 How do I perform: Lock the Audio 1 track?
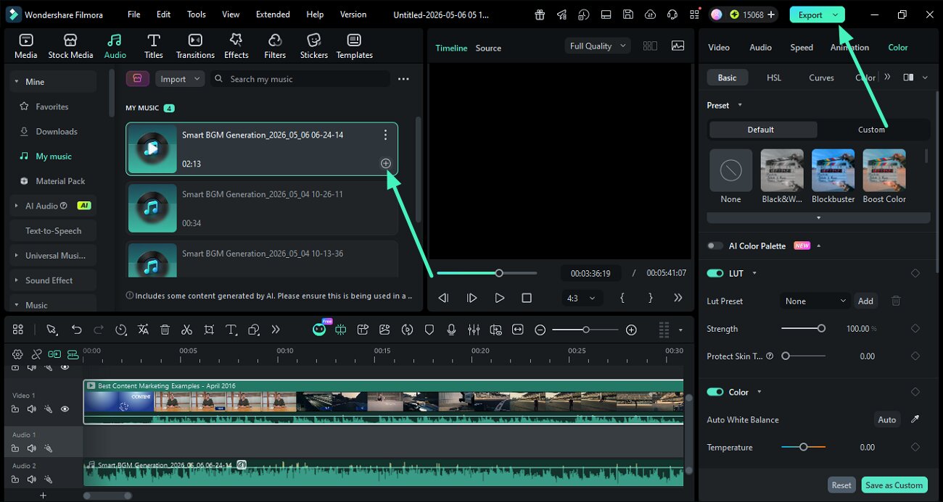tap(15, 448)
